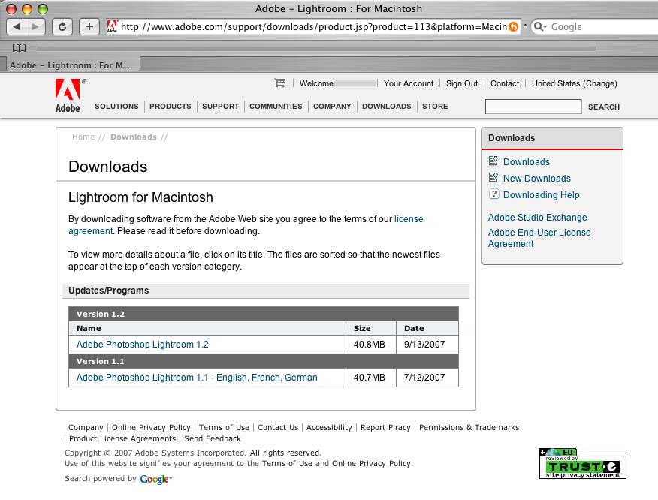Open the STORE menu

click(435, 106)
